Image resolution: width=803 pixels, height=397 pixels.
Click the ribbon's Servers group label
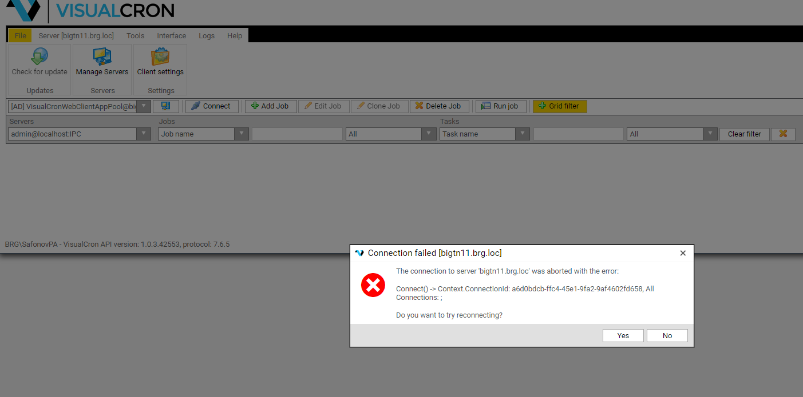pyautogui.click(x=102, y=90)
